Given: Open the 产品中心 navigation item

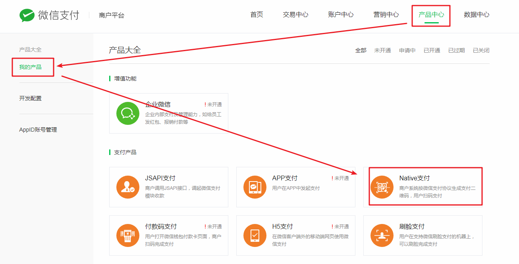Looking at the screenshot, I should coord(431,15).
